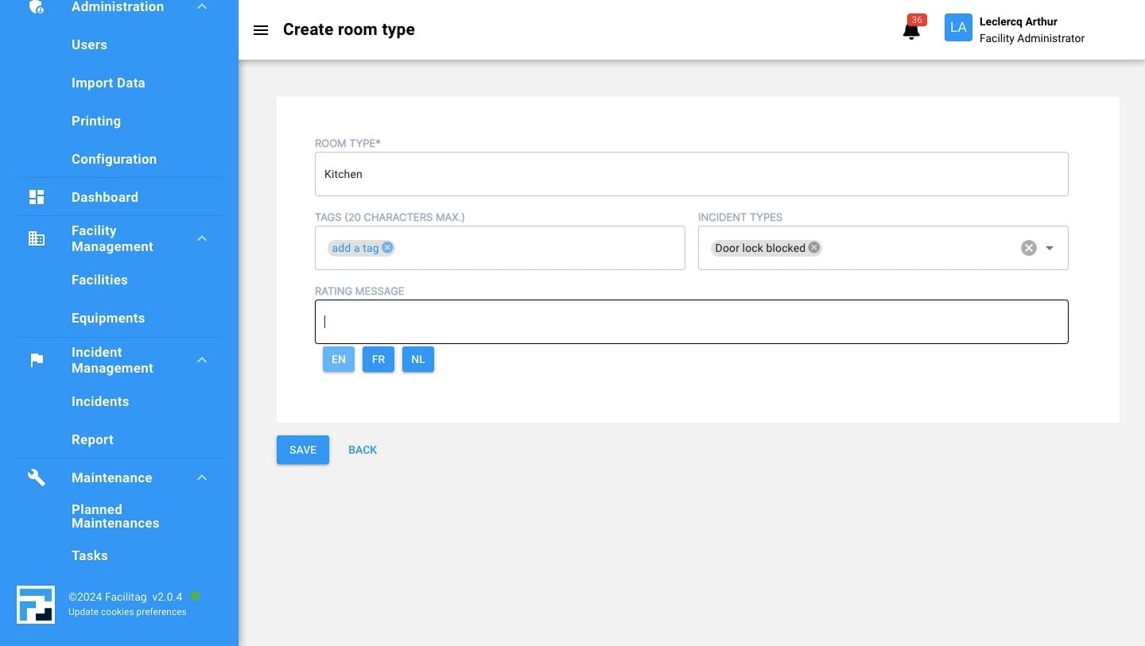The width and height of the screenshot is (1145, 646).
Task: Collapse the Maintenance section chevron
Action: point(202,478)
